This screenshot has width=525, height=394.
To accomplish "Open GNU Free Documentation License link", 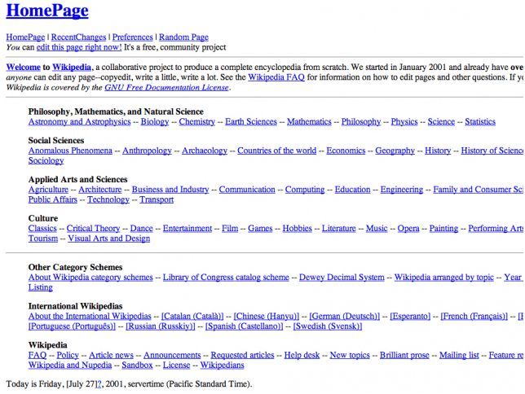I will 166,88.
